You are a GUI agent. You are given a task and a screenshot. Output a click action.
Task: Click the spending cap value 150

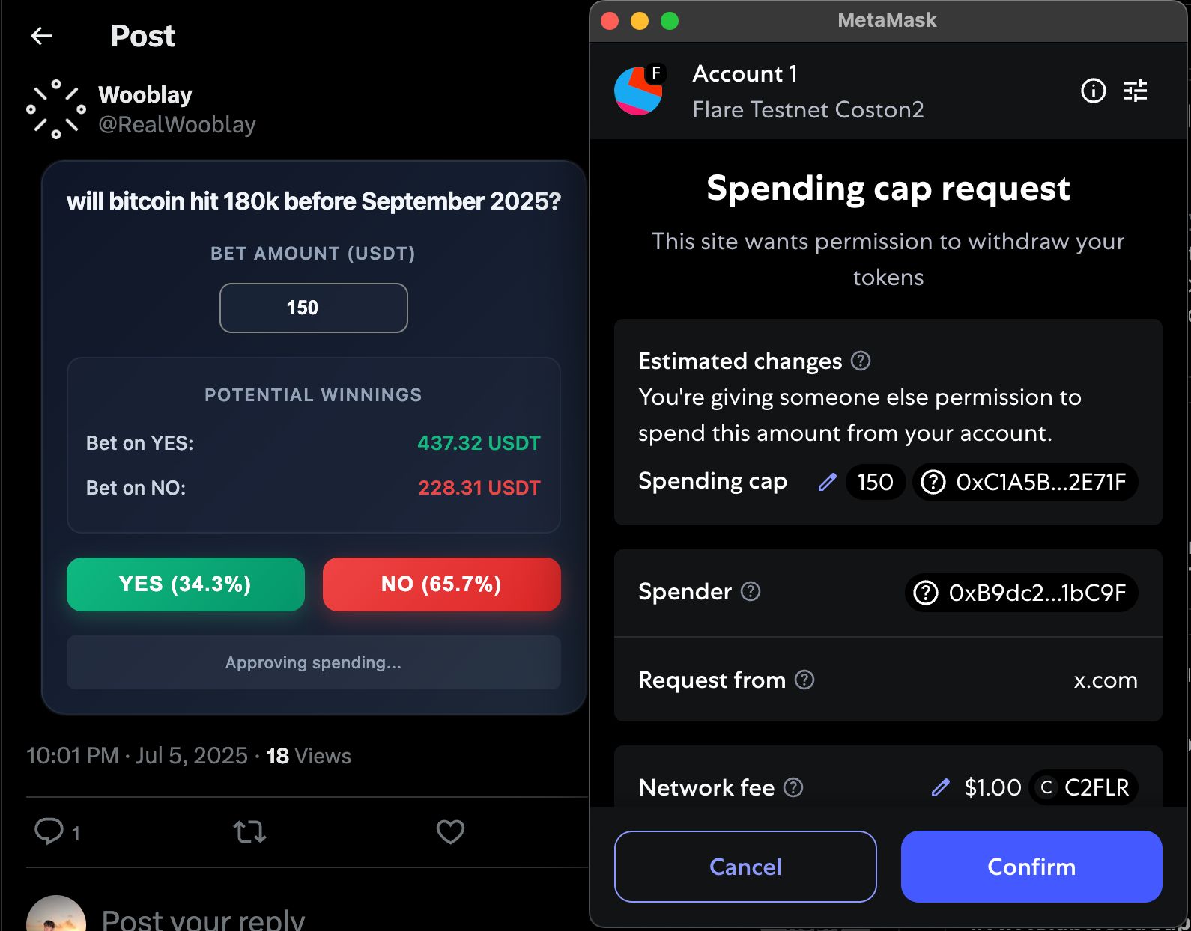(875, 482)
